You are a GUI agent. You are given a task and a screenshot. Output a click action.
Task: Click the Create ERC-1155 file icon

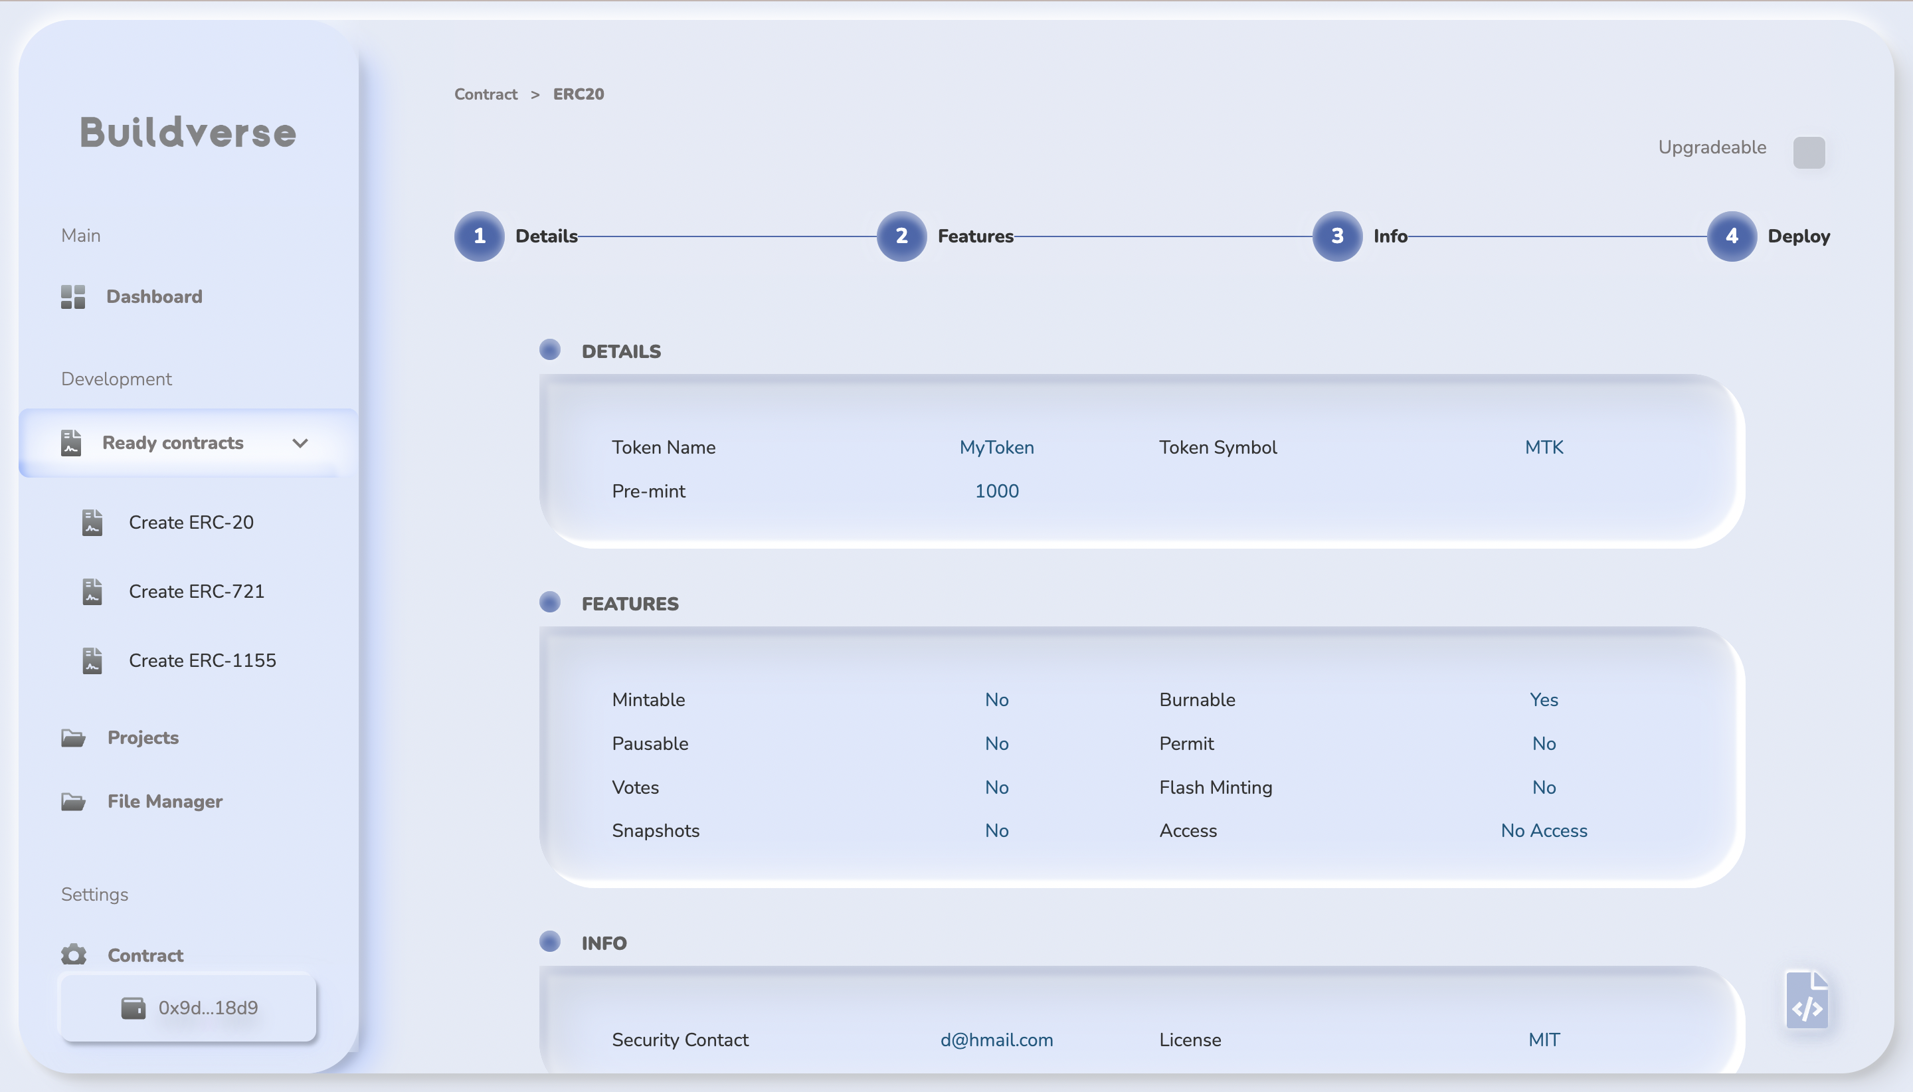pyautogui.click(x=92, y=661)
